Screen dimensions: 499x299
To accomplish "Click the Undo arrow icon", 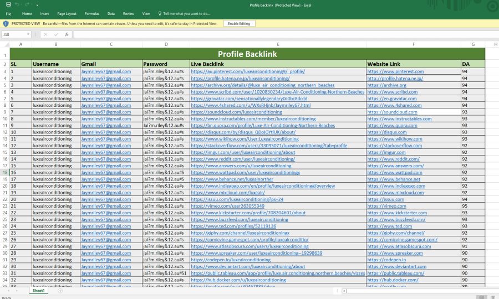I will (17, 4).
